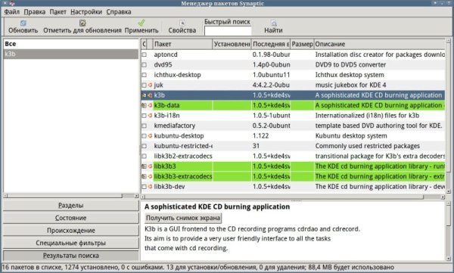Viewport: 454px width, 273px height.
Task: Sort by the Описание column header
Action: pyautogui.click(x=380, y=44)
